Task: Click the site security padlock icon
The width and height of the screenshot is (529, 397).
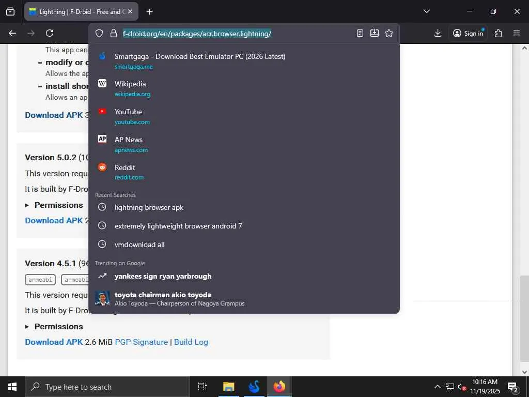Action: coord(114,33)
